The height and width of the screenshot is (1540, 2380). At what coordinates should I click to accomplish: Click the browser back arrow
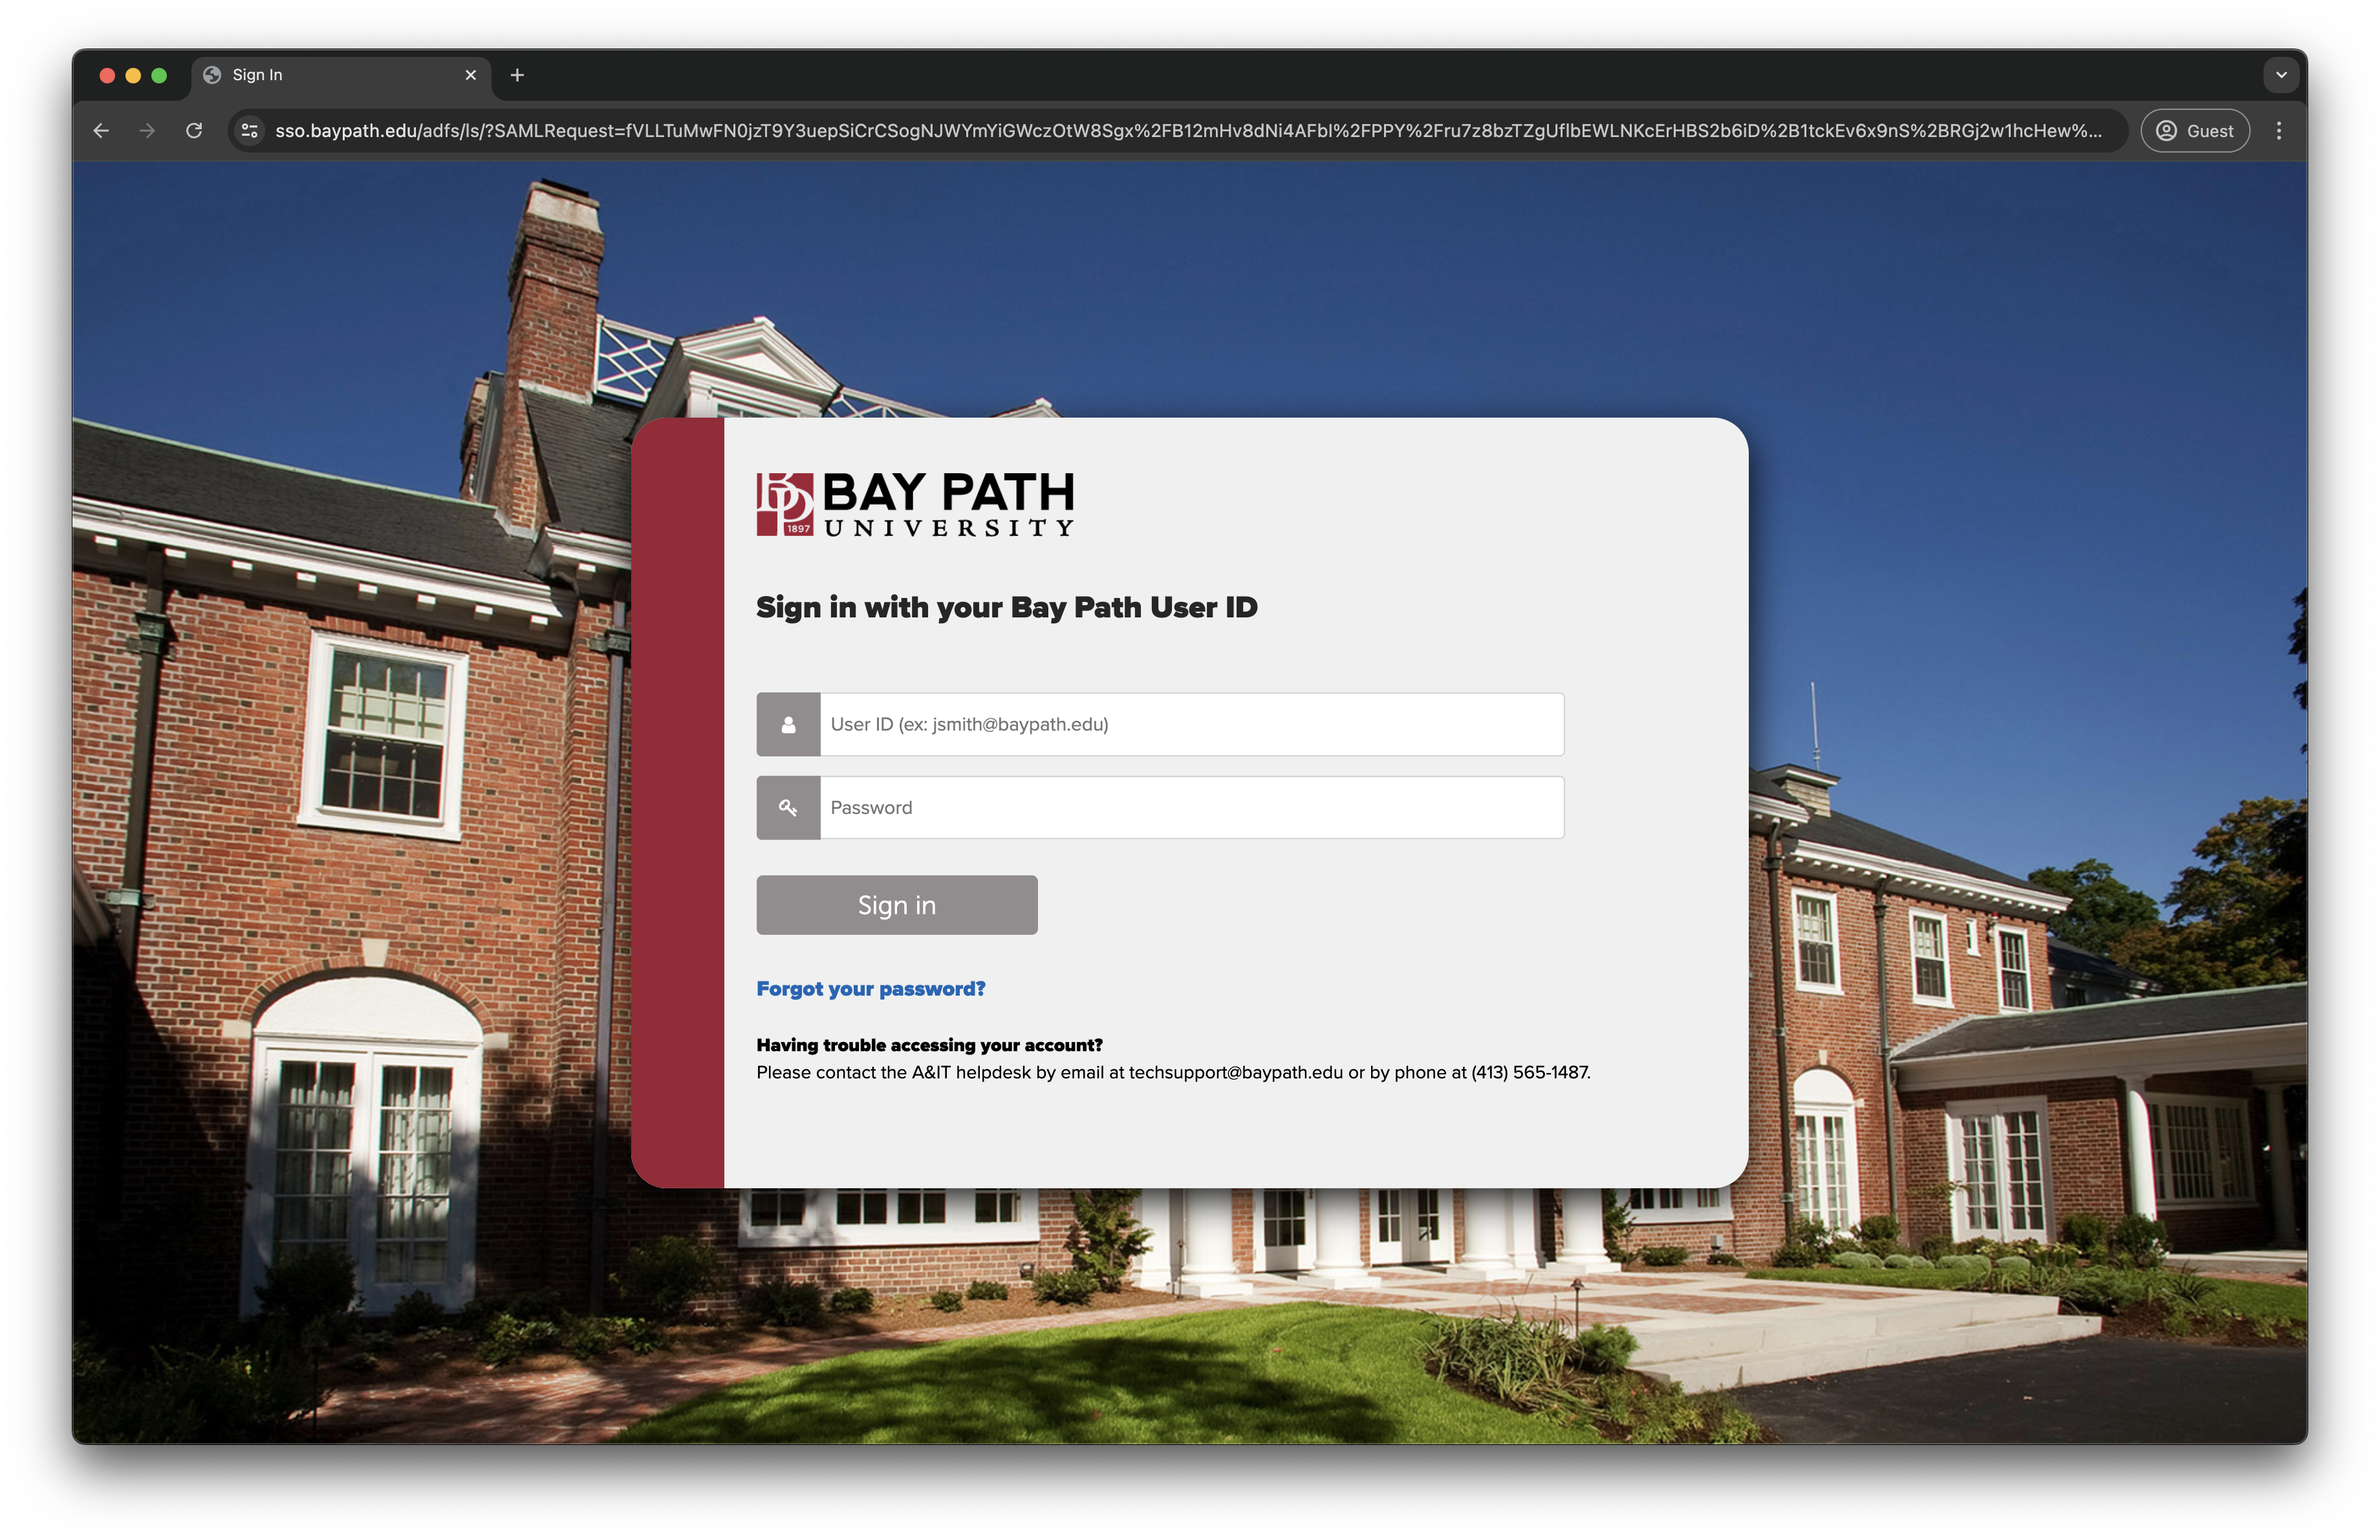tap(101, 131)
